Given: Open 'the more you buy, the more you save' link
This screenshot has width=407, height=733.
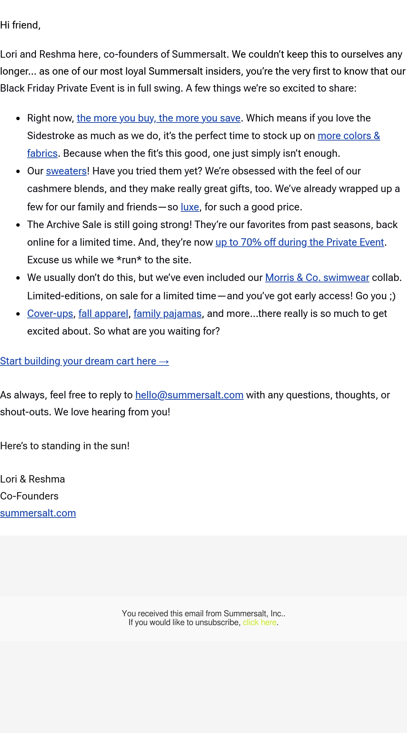Looking at the screenshot, I should [x=159, y=118].
